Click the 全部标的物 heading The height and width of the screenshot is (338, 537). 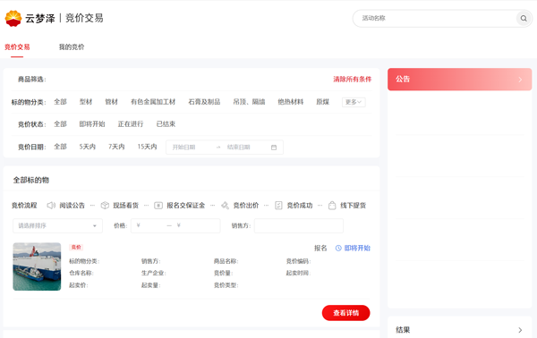point(31,180)
